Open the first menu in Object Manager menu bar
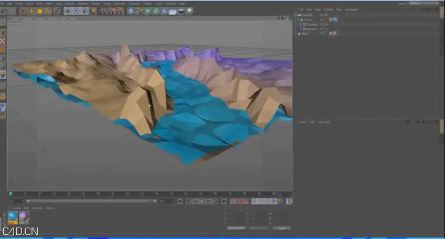 pos(302,9)
